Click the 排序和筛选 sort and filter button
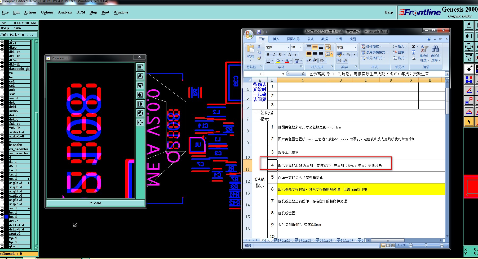Image resolution: width=478 pixels, height=259 pixels. 424,54
